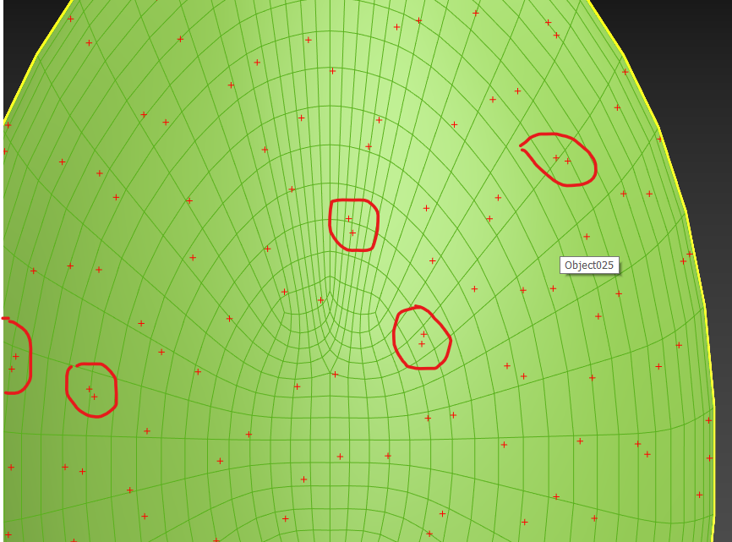Image resolution: width=732 pixels, height=542 pixels.
Task: Click lower marker inside lower-left full red circle
Action: tap(95, 397)
